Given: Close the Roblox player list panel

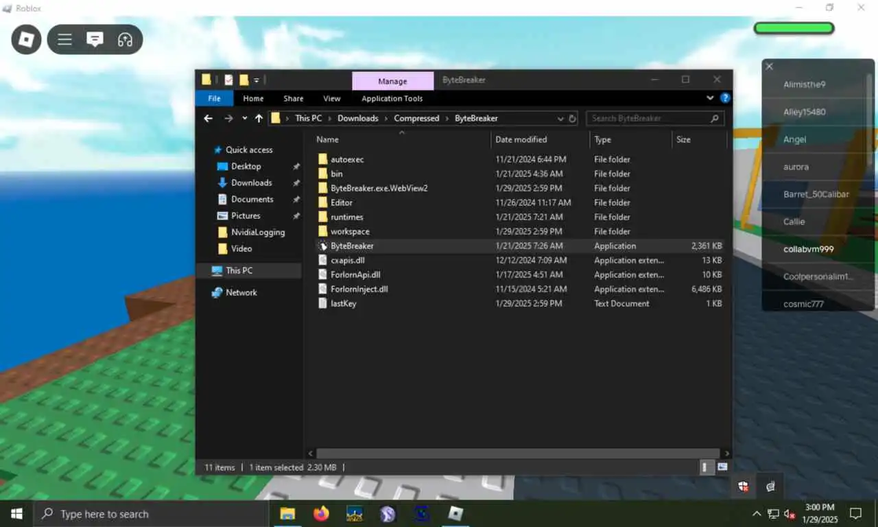Looking at the screenshot, I should [769, 67].
